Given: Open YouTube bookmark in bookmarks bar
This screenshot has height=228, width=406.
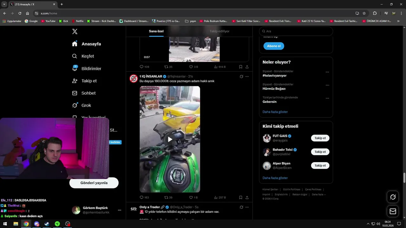Looking at the screenshot, I should [48, 21].
